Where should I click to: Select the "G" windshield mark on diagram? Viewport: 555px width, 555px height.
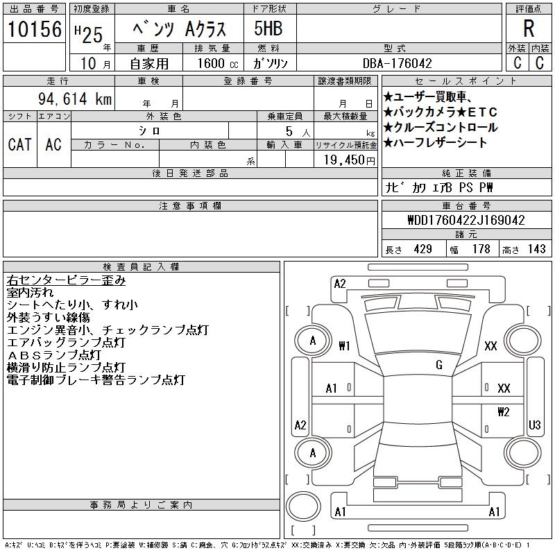[x=439, y=365]
